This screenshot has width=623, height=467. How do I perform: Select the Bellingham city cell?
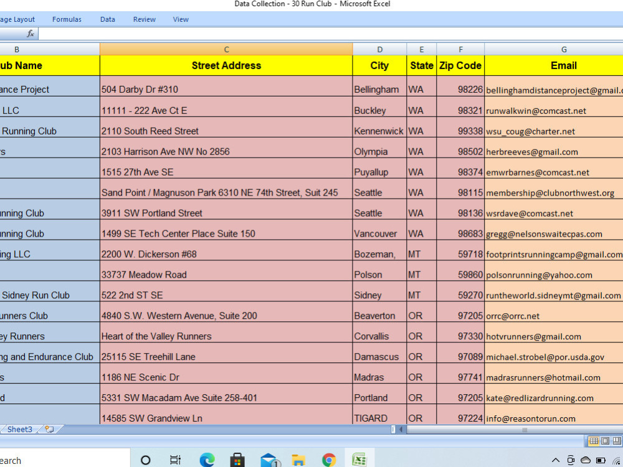point(379,86)
